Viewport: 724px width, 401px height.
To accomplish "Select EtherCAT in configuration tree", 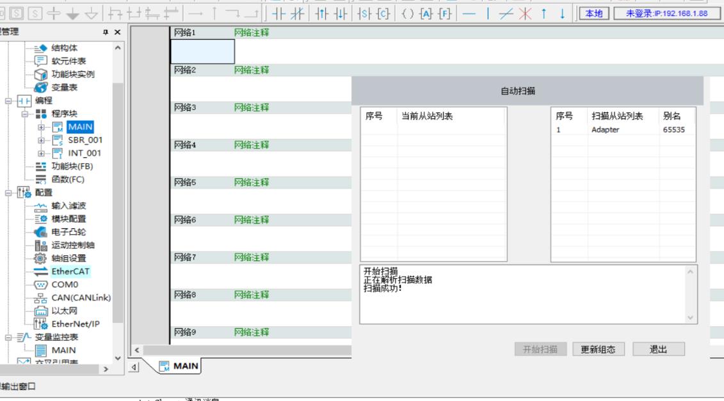I will pyautogui.click(x=70, y=271).
